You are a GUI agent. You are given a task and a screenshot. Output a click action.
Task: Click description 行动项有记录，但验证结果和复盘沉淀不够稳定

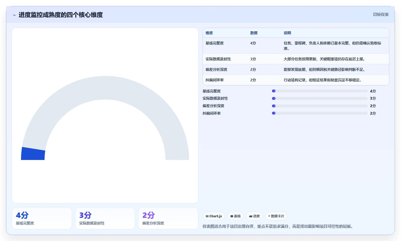click(x=323, y=80)
